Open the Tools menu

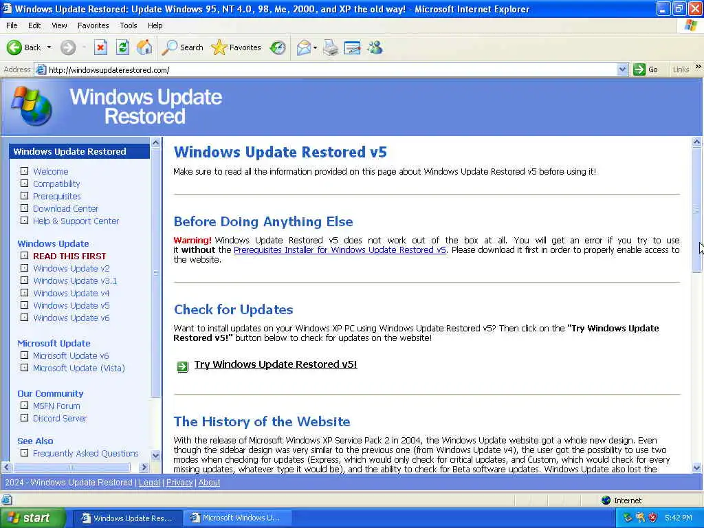[128, 25]
